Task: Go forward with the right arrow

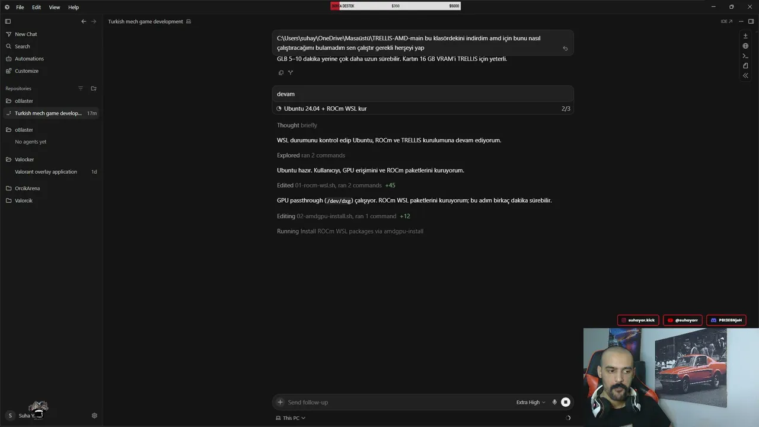Action: pyautogui.click(x=94, y=21)
